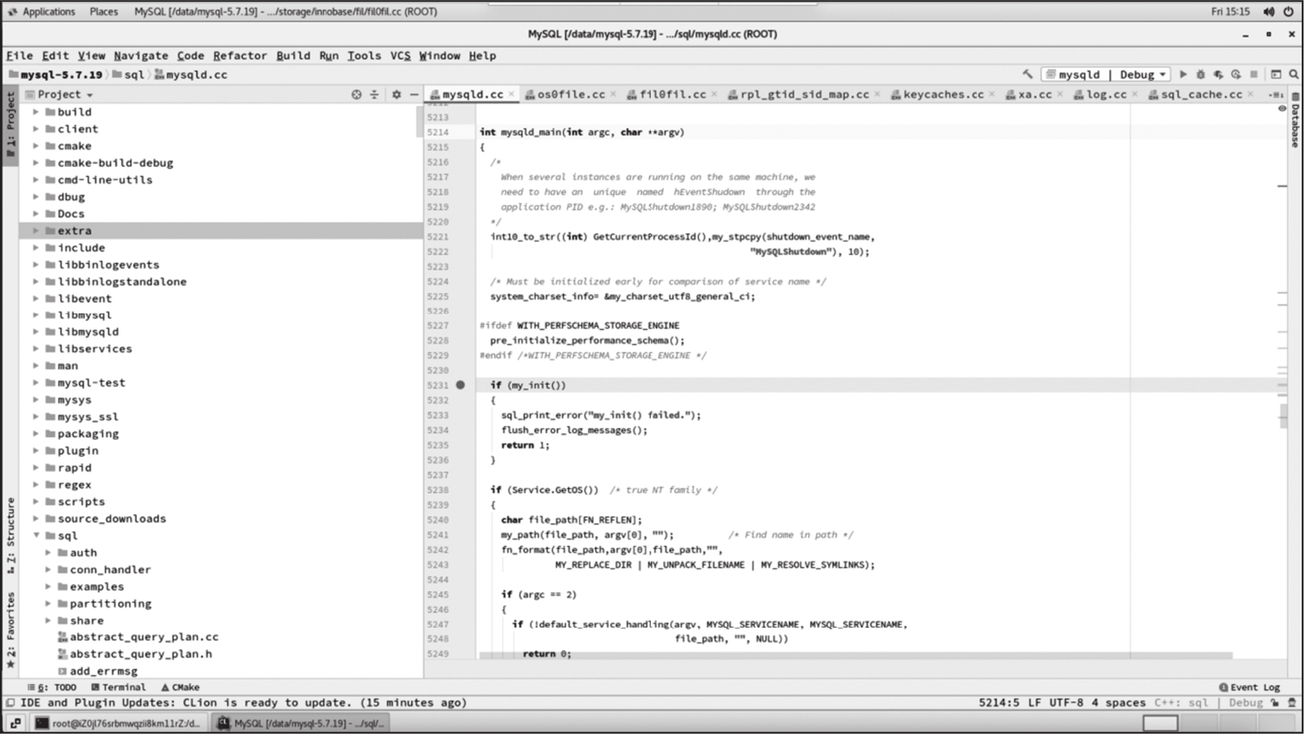Image resolution: width=1304 pixels, height=734 pixels.
Task: Collapse the sql folder in project tree
Action: pos(36,535)
